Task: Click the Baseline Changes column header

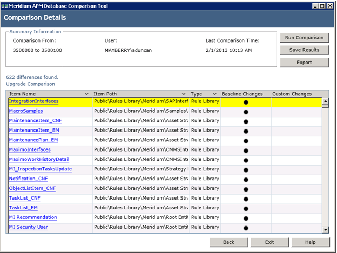Action: (x=242, y=94)
